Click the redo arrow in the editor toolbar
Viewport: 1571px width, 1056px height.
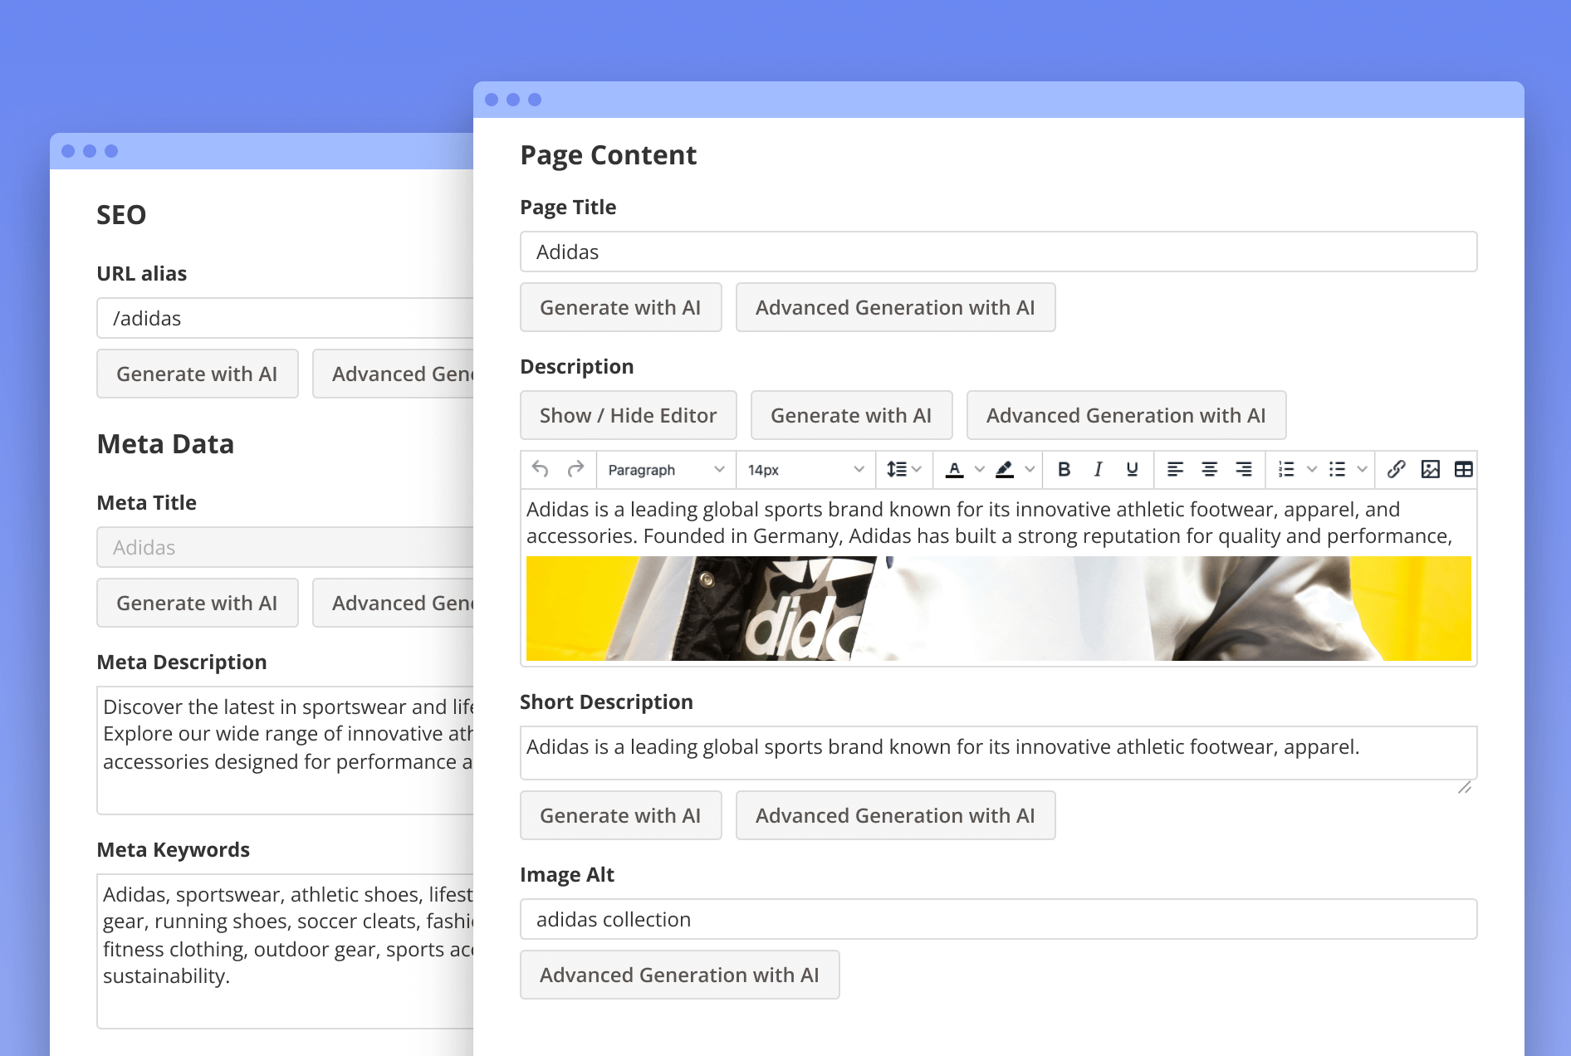point(575,470)
